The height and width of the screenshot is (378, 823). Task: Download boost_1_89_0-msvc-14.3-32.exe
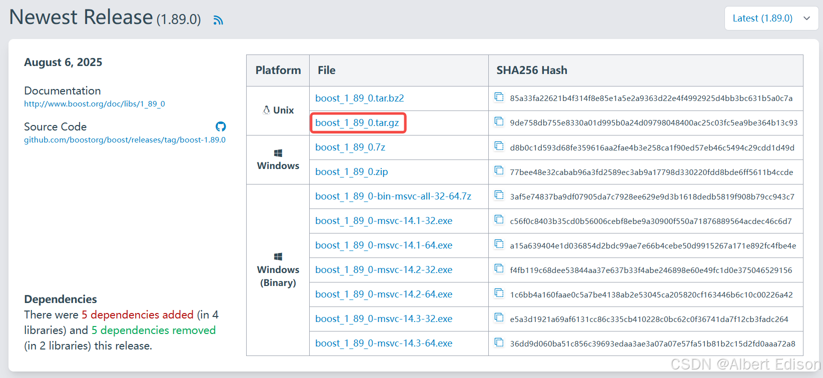pyautogui.click(x=384, y=318)
